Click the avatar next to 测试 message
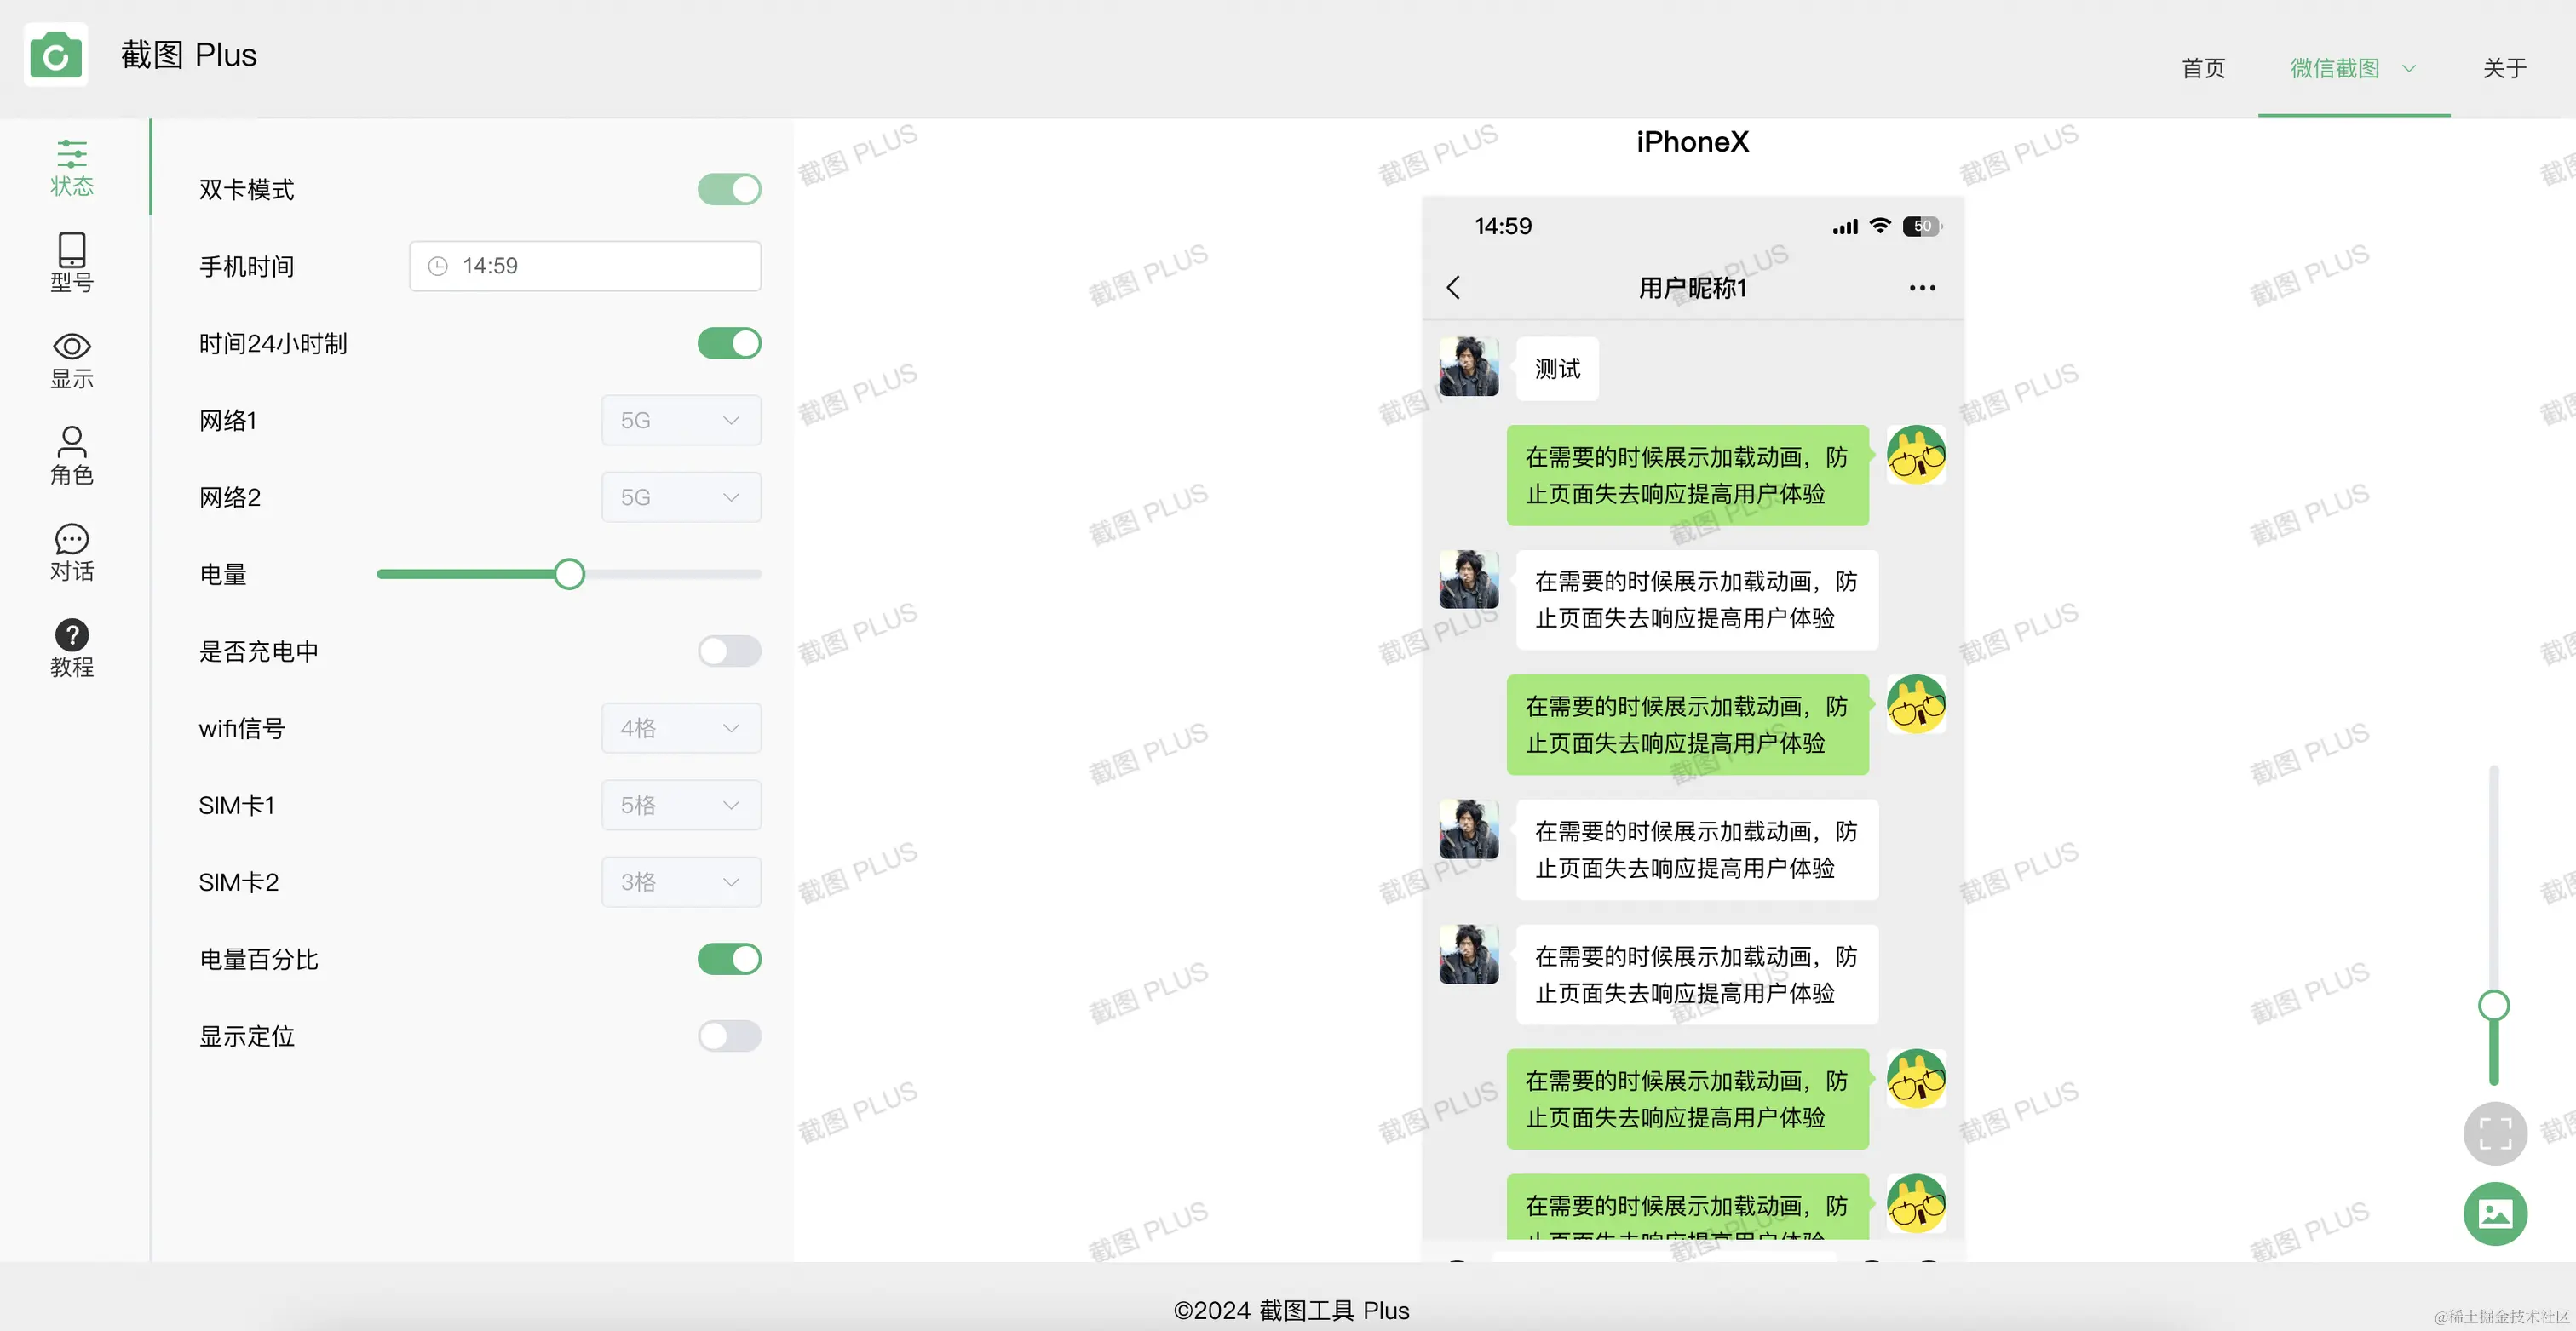Screen dimensions: 2576x1331 click(1469, 366)
